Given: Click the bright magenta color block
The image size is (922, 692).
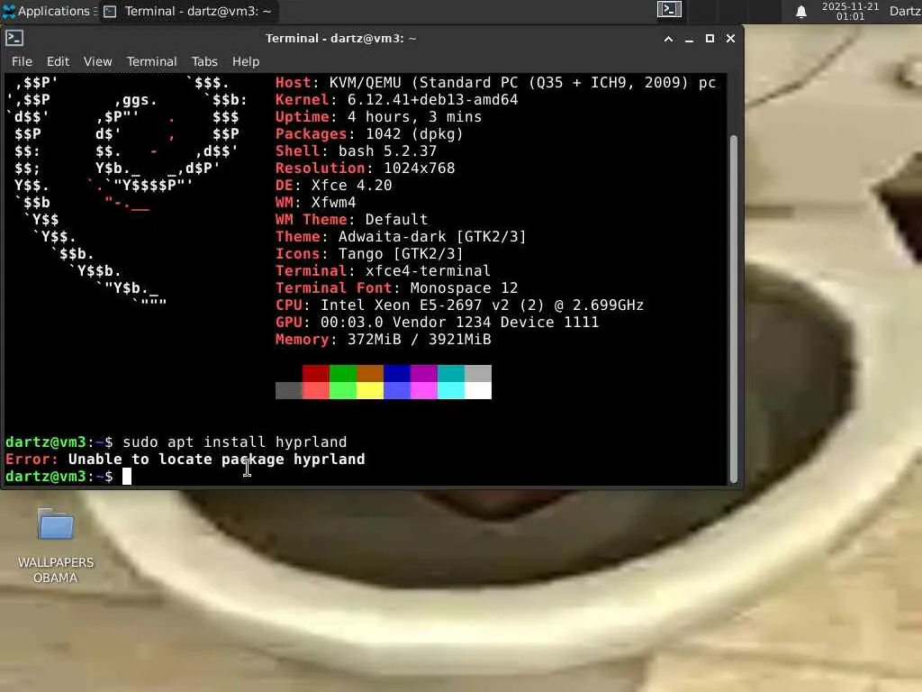Looking at the screenshot, I should 424,390.
